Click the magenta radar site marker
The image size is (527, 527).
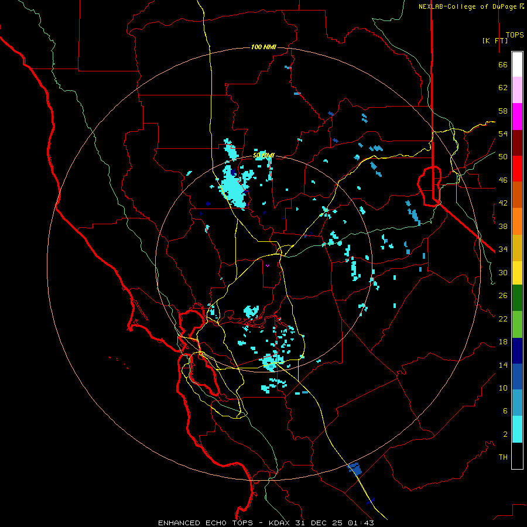coord(268,266)
